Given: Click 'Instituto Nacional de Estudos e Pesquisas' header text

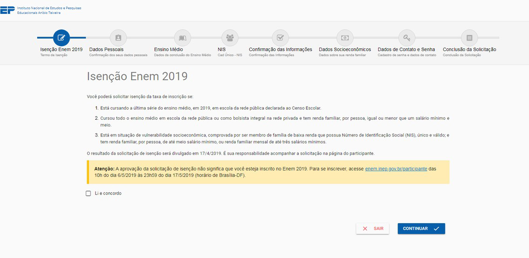Looking at the screenshot, I should click(49, 8).
